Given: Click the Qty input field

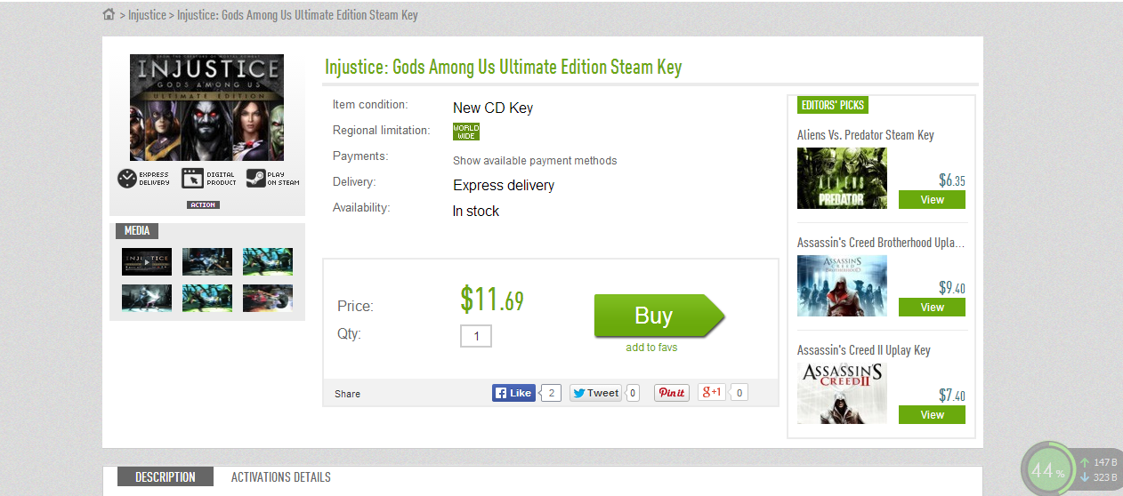Looking at the screenshot, I should pos(476,336).
